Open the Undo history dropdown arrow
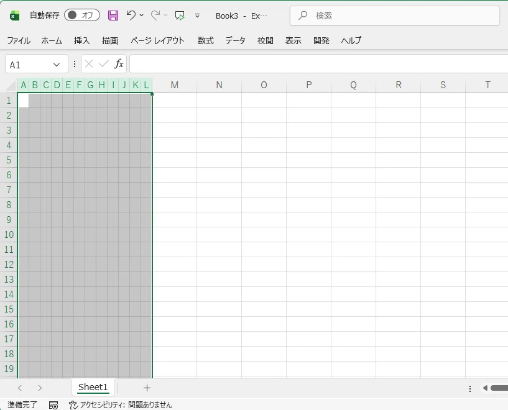 click(x=142, y=16)
